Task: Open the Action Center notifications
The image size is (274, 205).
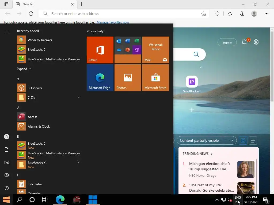Action: click(266, 200)
